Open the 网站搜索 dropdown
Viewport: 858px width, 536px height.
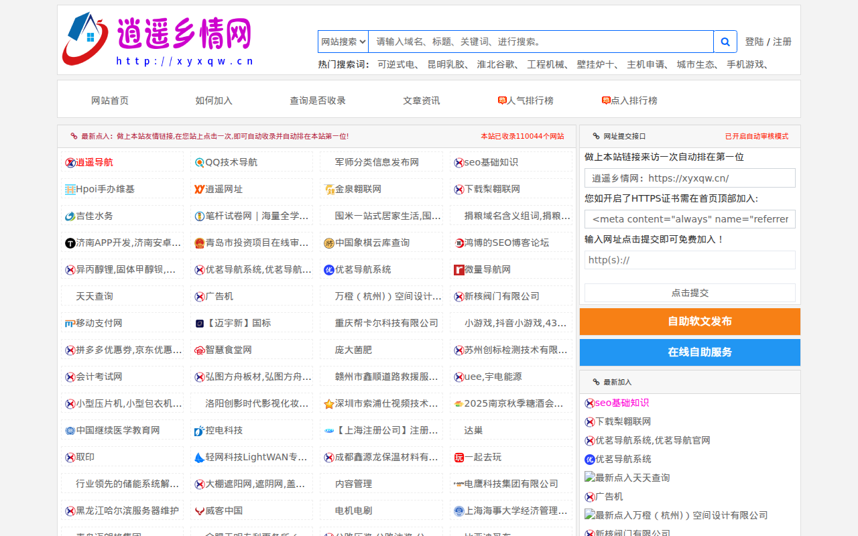[x=342, y=41]
